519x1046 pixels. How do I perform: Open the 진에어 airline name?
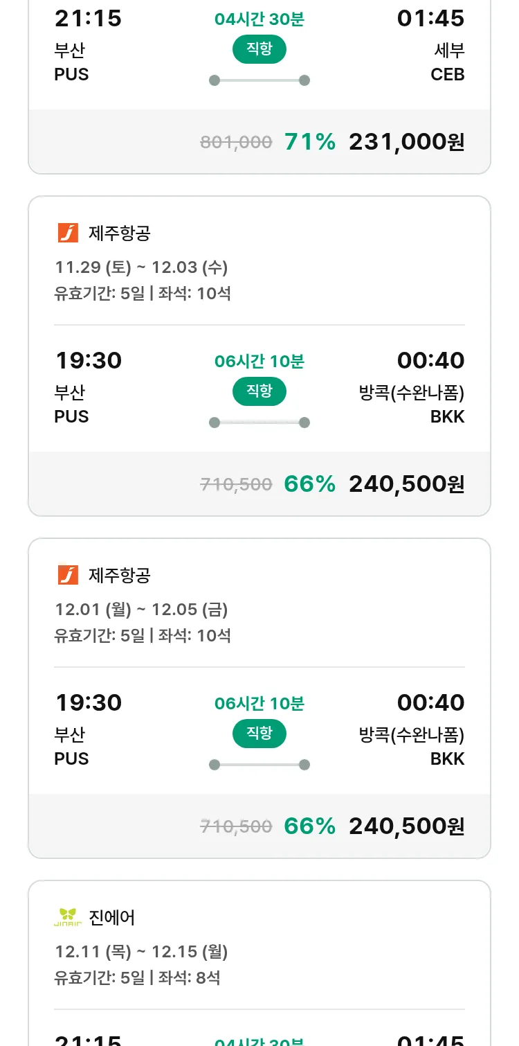[x=112, y=918]
